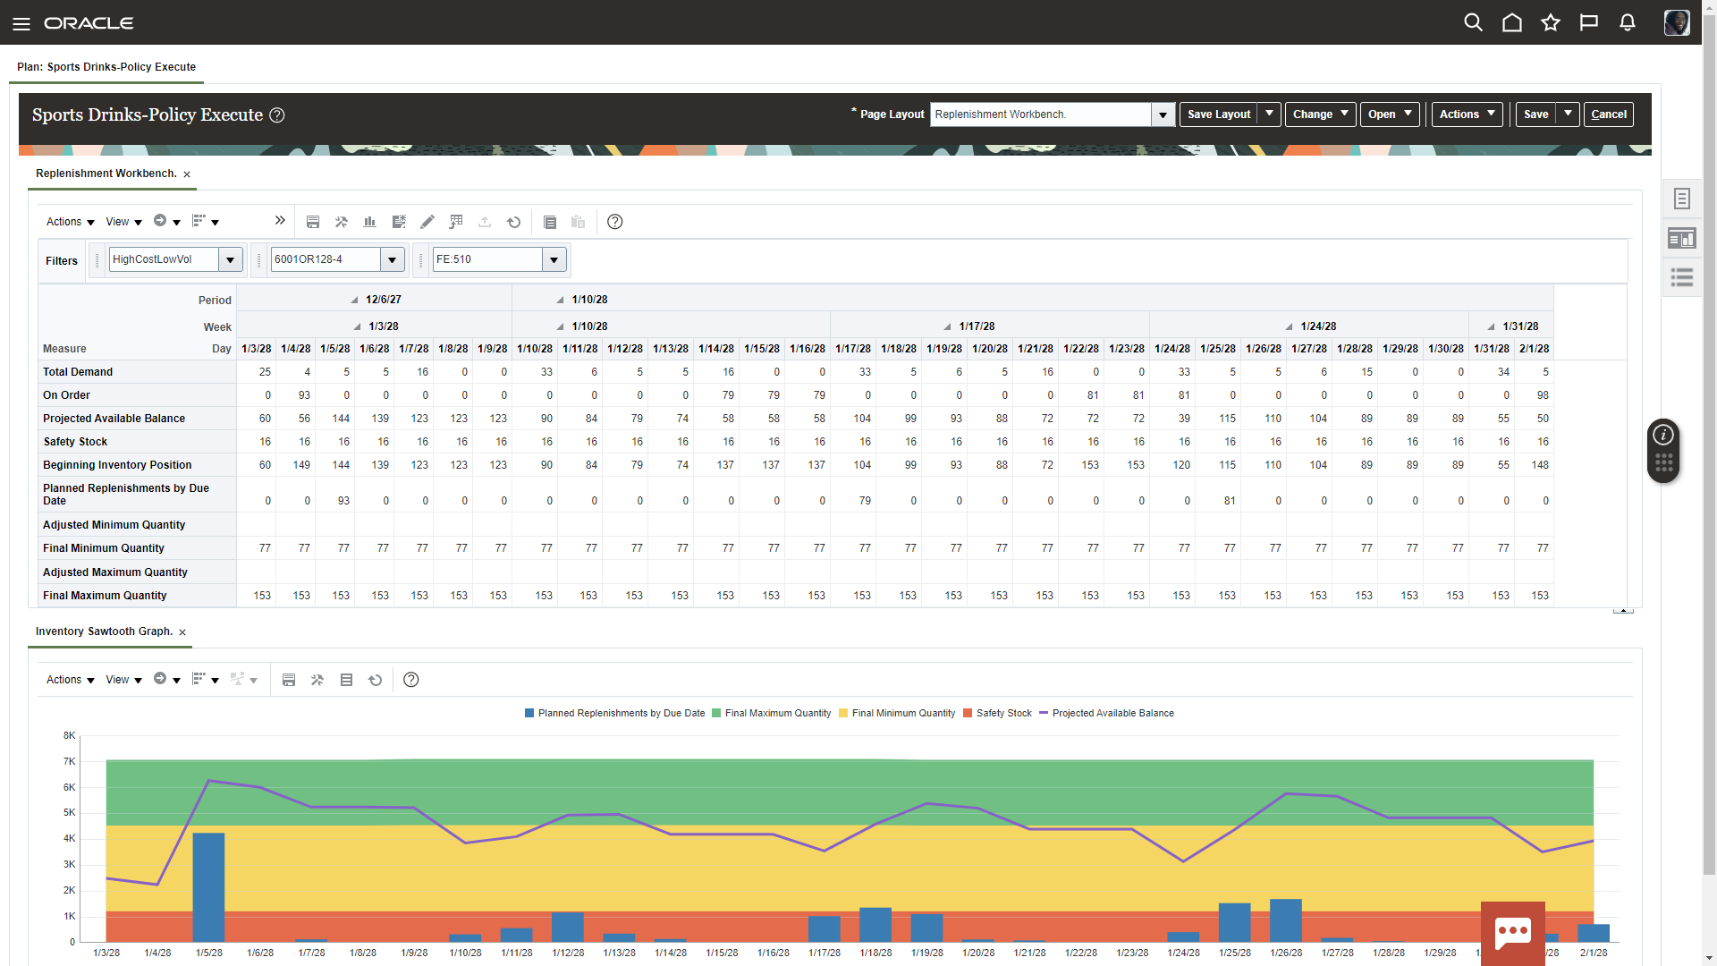The image size is (1717, 966).
Task: Click the Safety Stock legend color swatch
Action: click(968, 713)
